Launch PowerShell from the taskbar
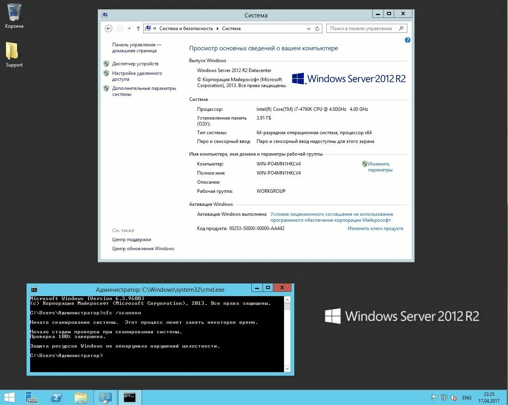508x405 pixels. pos(56,397)
